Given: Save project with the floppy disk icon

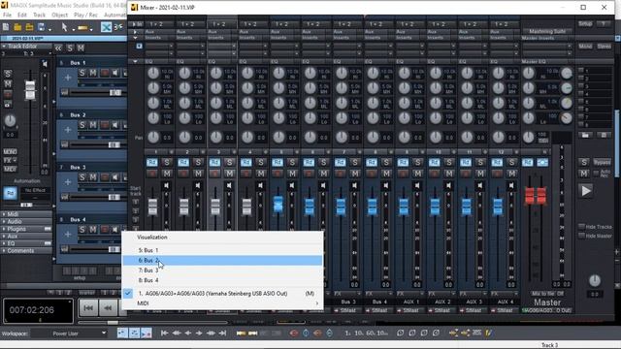Looking at the screenshot, I should (41, 27).
